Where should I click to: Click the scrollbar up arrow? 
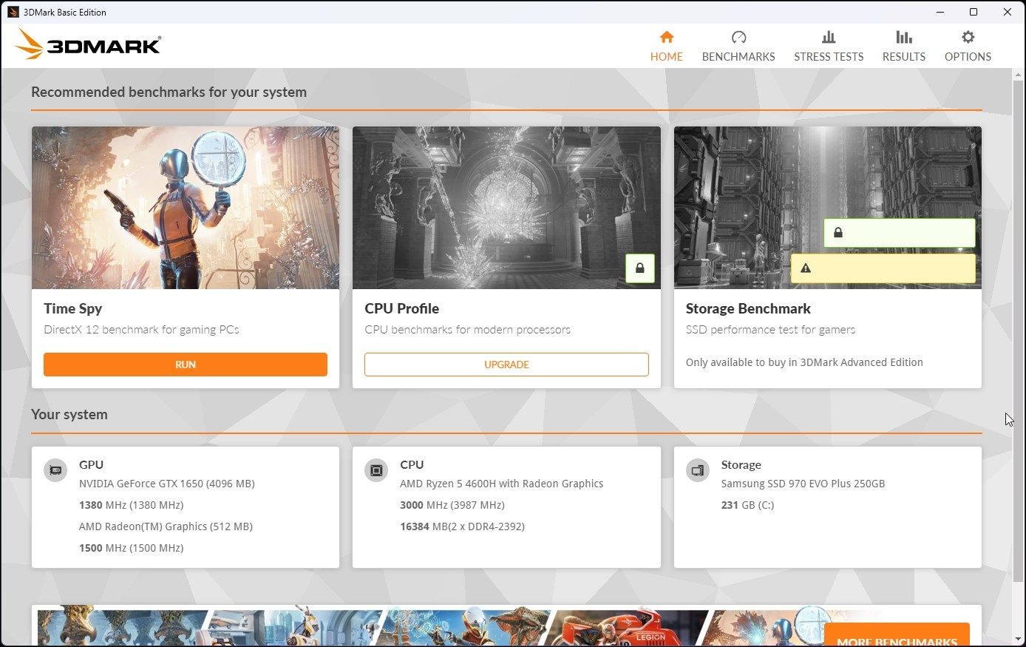tap(1019, 75)
